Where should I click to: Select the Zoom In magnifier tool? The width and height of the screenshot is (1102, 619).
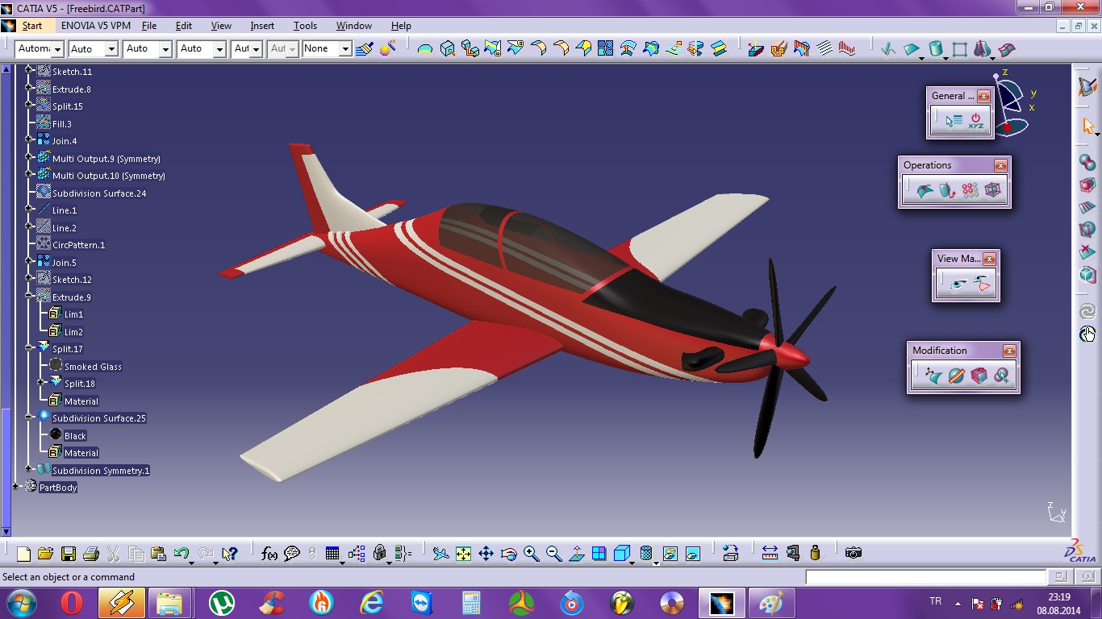[531, 553]
